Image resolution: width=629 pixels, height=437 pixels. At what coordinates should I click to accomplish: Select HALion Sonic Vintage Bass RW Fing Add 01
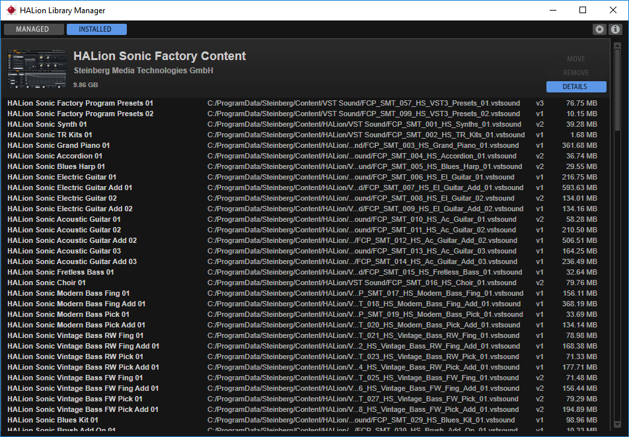click(83, 346)
